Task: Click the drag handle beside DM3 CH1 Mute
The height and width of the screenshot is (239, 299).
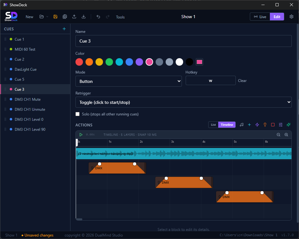Action: (5, 99)
